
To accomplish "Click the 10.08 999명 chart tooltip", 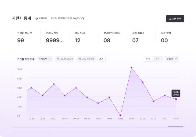I will [176, 93].
